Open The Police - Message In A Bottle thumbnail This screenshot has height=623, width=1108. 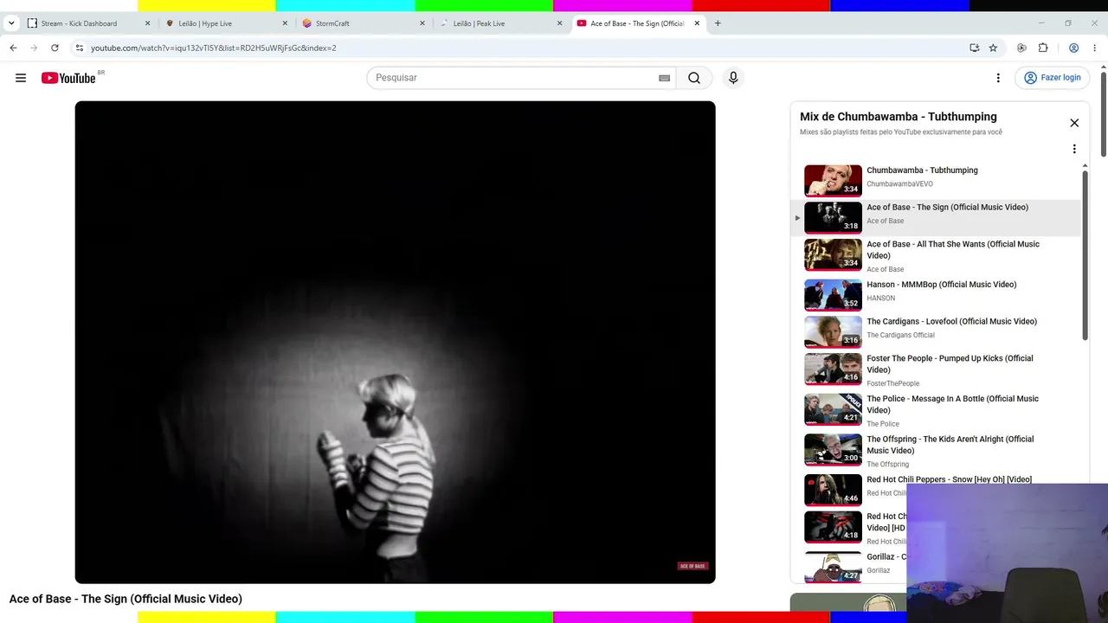tap(833, 409)
